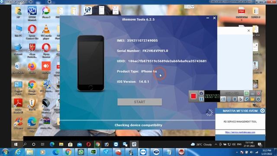
Task: Click the iPhone device image
Action: click(x=90, y=63)
